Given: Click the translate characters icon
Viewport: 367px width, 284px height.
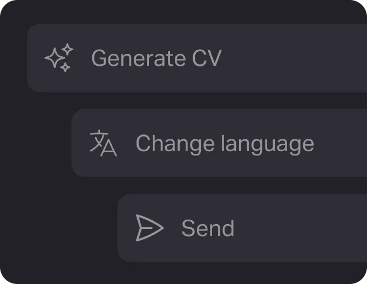Looking at the screenshot, I should 103,143.
